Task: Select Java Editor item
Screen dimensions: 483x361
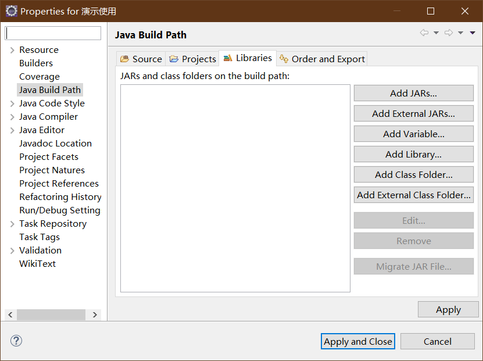Action: 42,130
